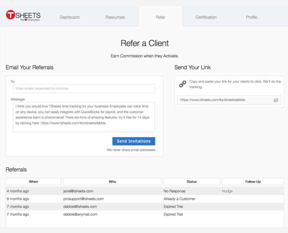
Task: Sort by the Who column header
Action: [x=112, y=181]
